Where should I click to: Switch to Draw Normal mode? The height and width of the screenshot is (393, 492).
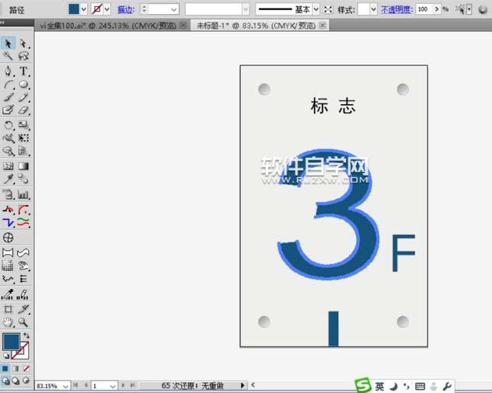point(5,381)
